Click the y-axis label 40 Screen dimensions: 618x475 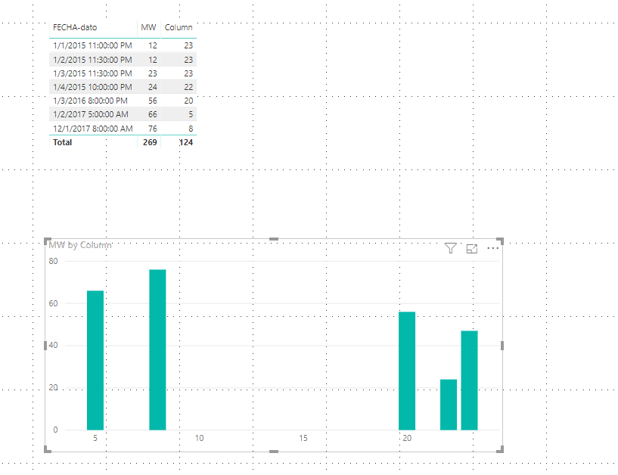53,346
